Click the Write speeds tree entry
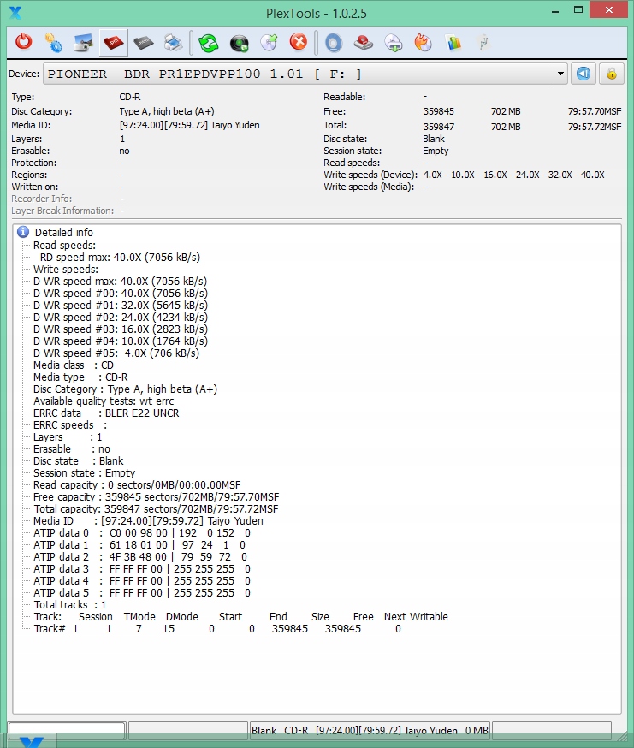 [x=65, y=270]
